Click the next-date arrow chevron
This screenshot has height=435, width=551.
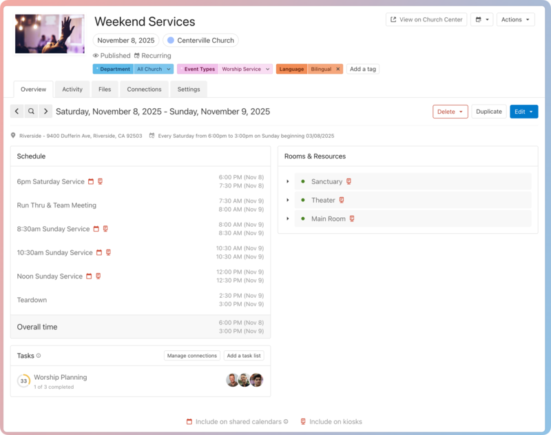click(x=45, y=111)
